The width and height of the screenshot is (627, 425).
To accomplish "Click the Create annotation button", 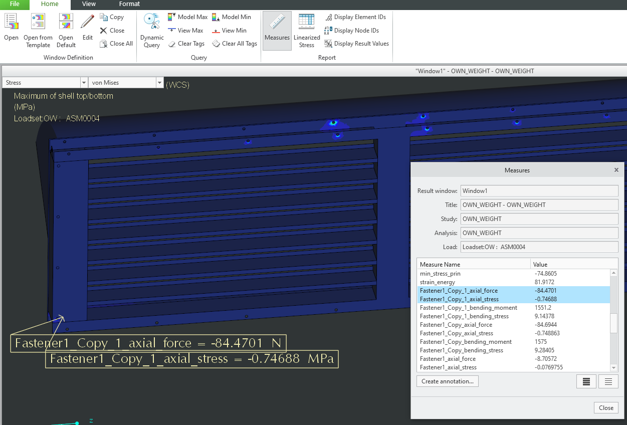I will point(447,381).
